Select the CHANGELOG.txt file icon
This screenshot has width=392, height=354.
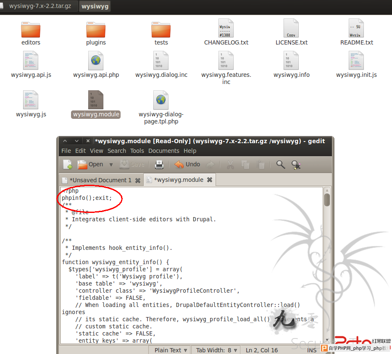226,28
